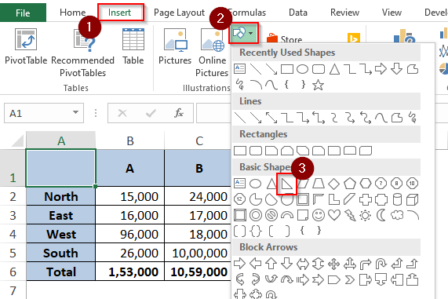Image resolution: width=448 pixels, height=299 pixels.
Task: Go to the Data tab
Action: point(298,13)
